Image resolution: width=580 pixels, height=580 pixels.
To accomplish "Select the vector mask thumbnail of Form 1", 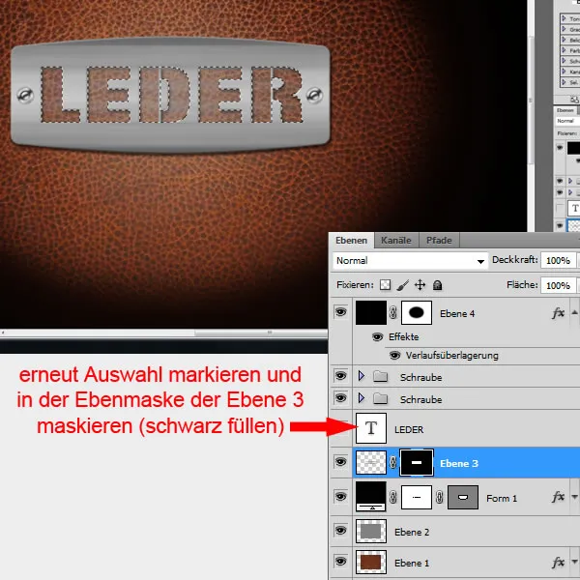I will click(x=465, y=498).
